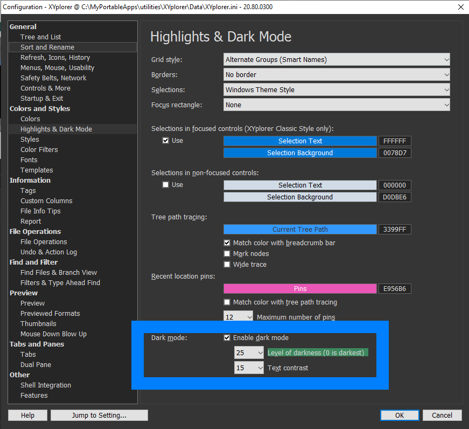
Task: Change maximum number of pins value
Action: 238,316
